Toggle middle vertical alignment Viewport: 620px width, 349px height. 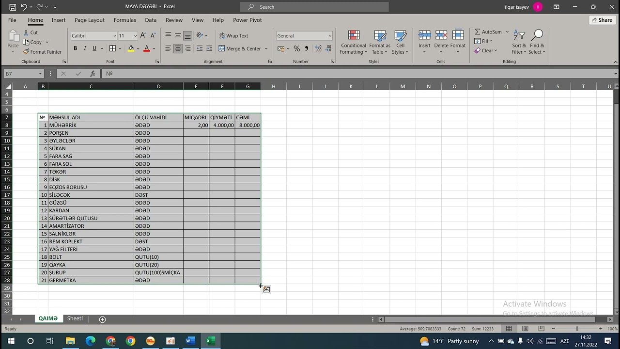(178, 35)
